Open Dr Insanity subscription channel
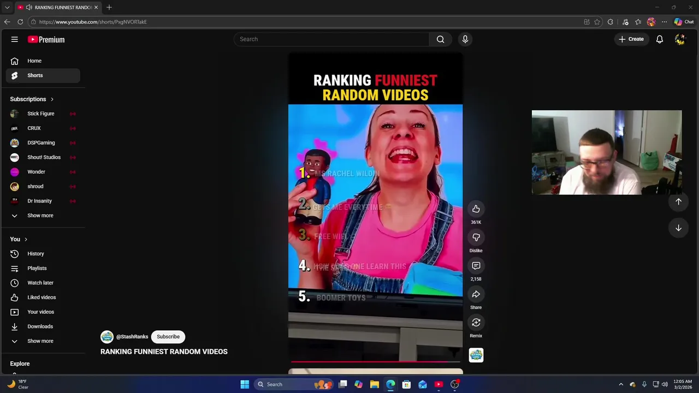The image size is (699, 393). [43, 201]
